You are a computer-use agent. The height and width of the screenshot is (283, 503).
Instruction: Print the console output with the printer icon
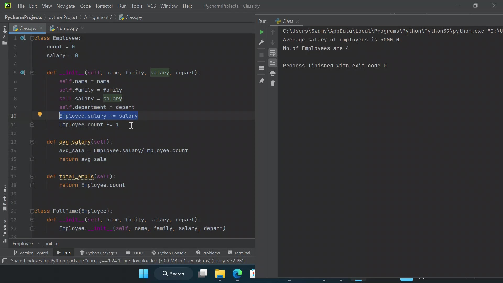click(x=273, y=73)
